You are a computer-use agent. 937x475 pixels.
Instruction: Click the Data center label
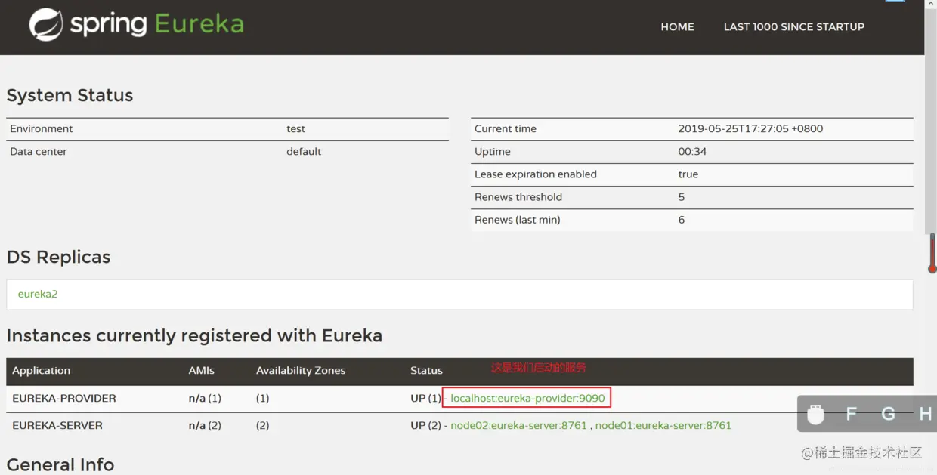click(39, 151)
